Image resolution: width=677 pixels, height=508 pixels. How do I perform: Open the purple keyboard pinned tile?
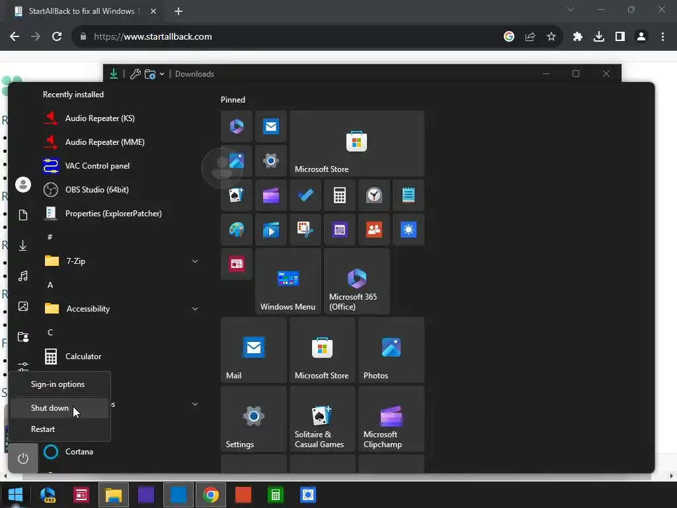340,230
